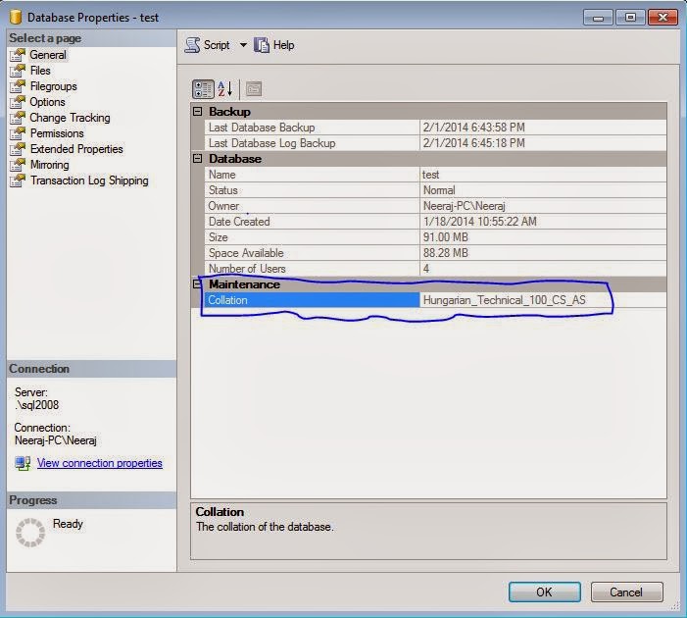Screen dimensions: 687x618
Task: Open the Options page
Action: 47,102
